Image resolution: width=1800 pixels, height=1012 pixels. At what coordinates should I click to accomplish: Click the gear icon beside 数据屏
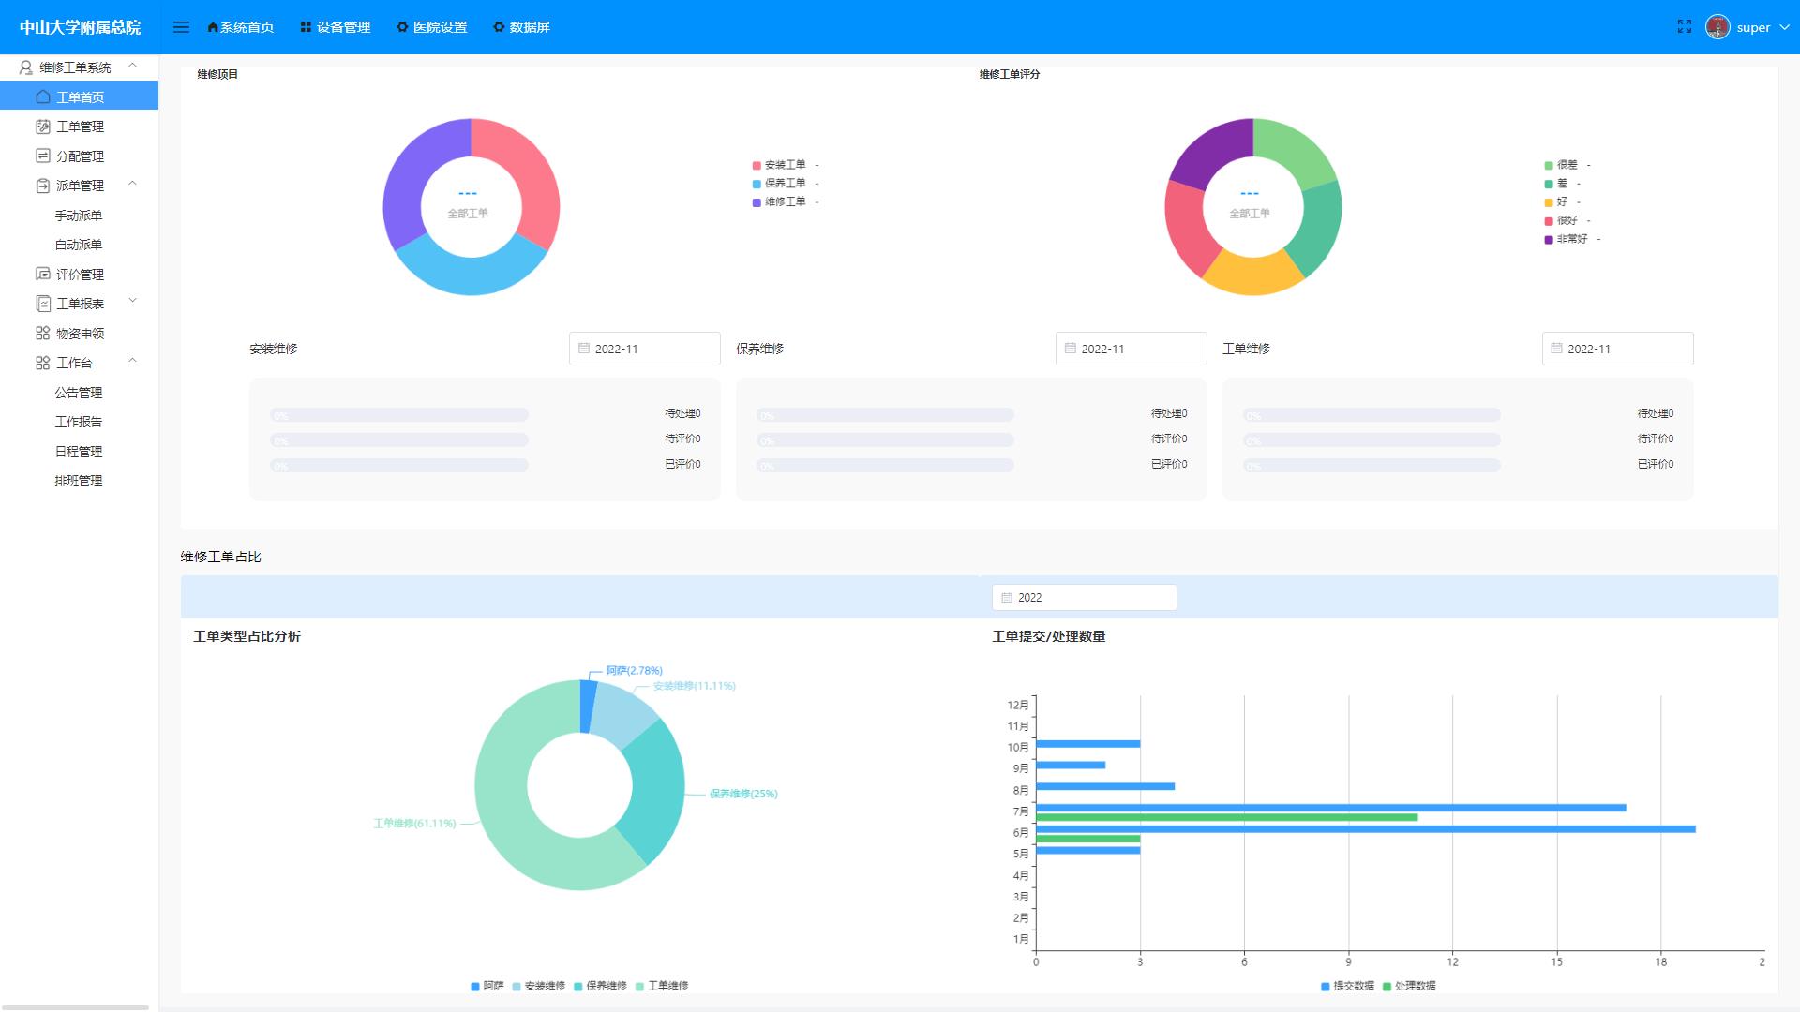tap(499, 27)
